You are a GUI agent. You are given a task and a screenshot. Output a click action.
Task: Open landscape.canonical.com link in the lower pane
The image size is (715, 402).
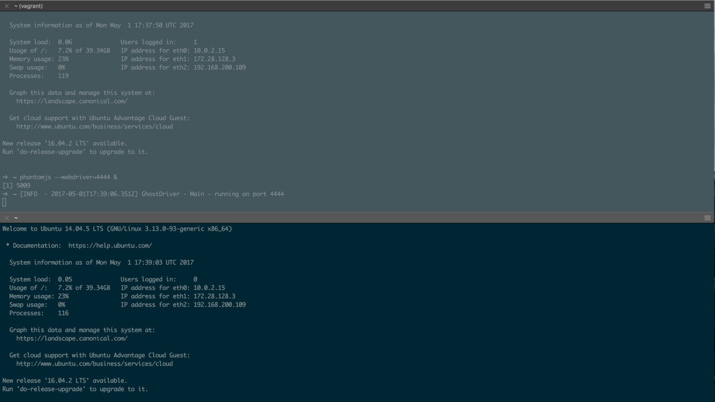tap(72, 338)
